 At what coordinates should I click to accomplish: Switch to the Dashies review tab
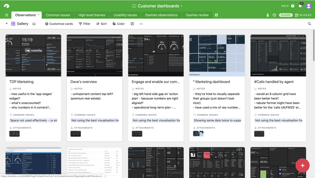197,15
